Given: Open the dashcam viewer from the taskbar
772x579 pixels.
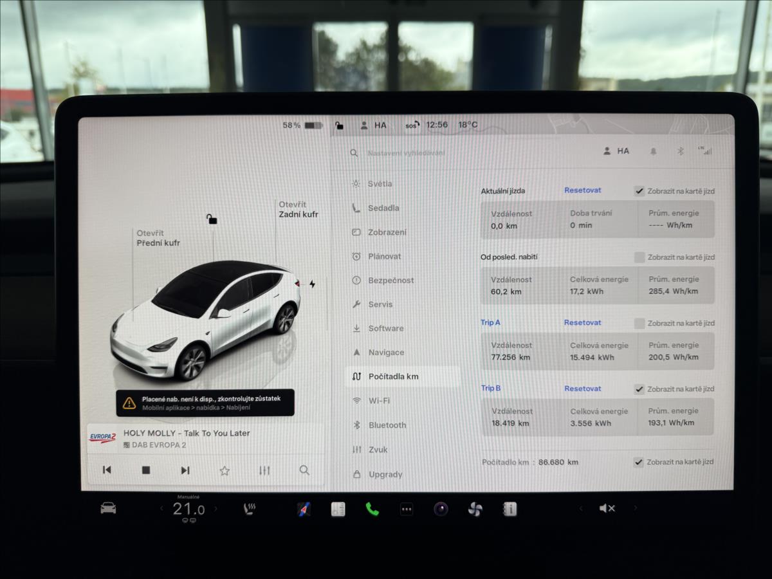Looking at the screenshot, I should [x=441, y=508].
